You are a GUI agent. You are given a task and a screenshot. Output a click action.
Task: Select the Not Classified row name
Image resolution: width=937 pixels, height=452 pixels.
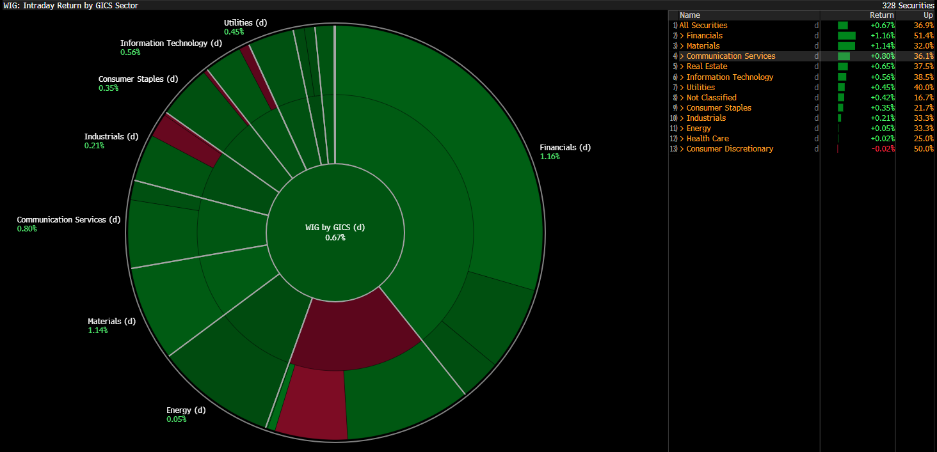[711, 98]
